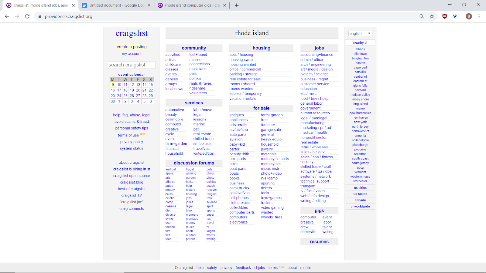
Task: Go back to the previous page
Action: pyautogui.click(x=7, y=16)
